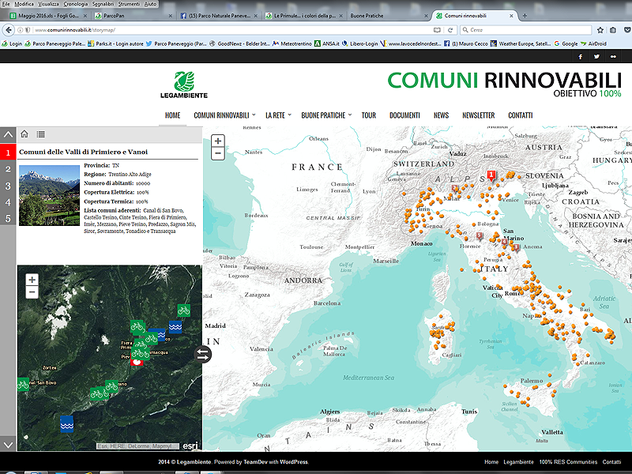Reload the page with refresh icon
Viewport: 632px width, 474px height.
[450, 30]
